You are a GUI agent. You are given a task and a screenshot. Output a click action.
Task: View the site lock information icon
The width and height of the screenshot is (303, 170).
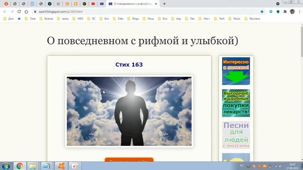tap(35, 11)
